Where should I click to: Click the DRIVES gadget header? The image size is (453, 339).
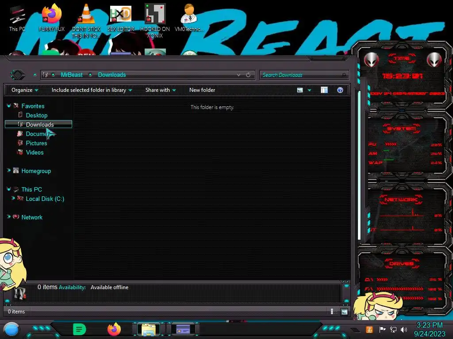click(x=402, y=264)
